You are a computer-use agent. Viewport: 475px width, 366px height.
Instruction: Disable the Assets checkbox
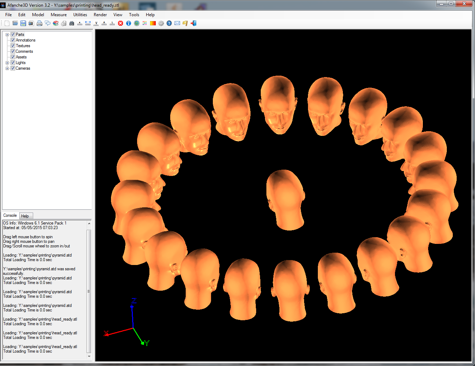tap(13, 57)
